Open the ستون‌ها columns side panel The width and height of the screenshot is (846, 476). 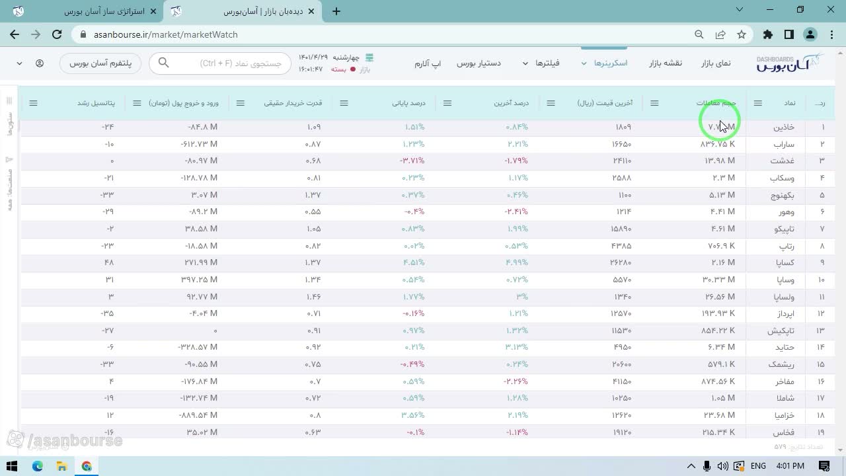tap(9, 117)
